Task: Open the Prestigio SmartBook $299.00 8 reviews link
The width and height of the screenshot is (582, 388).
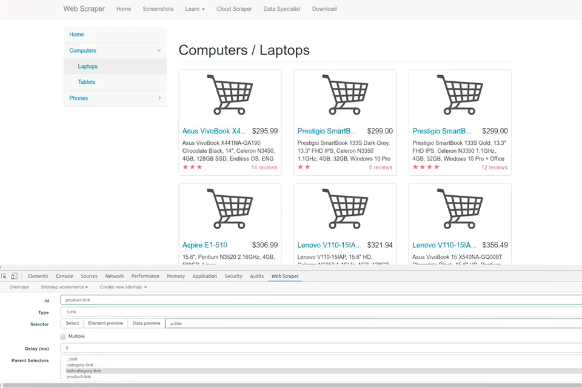Action: tap(327, 131)
